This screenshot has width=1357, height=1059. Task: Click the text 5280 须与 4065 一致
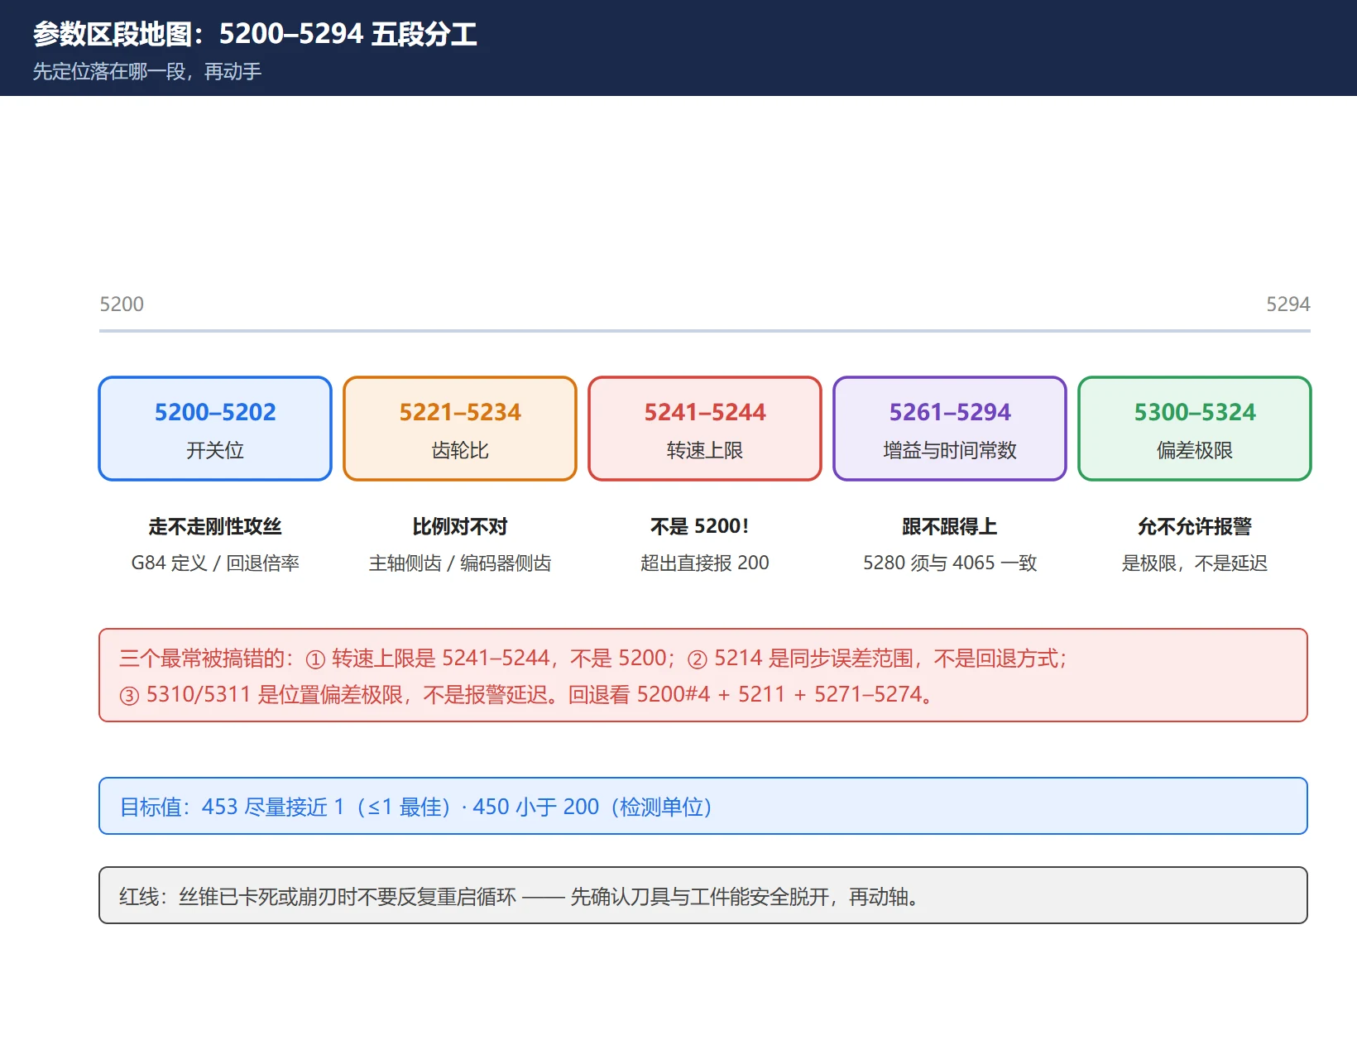pyautogui.click(x=950, y=563)
